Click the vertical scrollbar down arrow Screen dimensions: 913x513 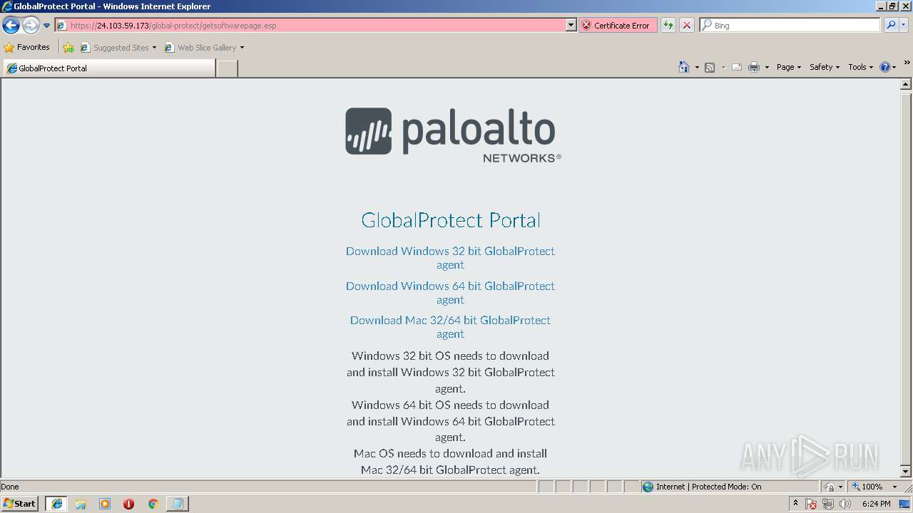click(x=906, y=472)
